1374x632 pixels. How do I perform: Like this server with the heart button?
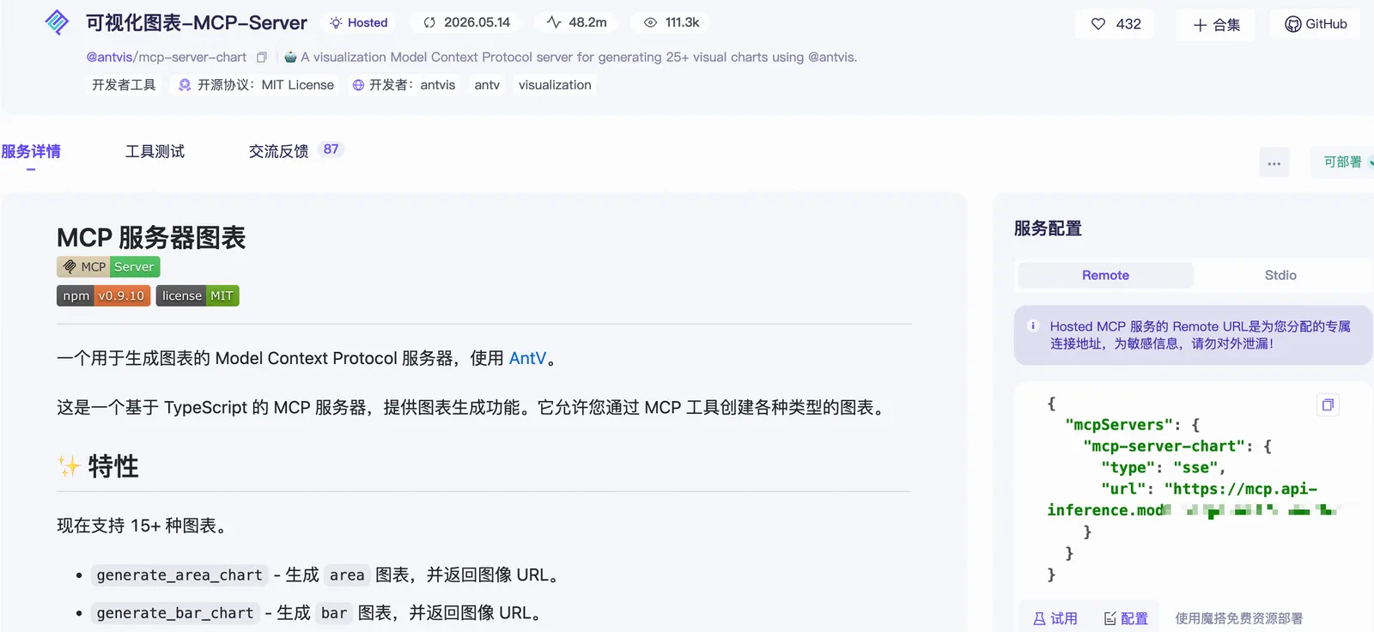[x=1115, y=24]
